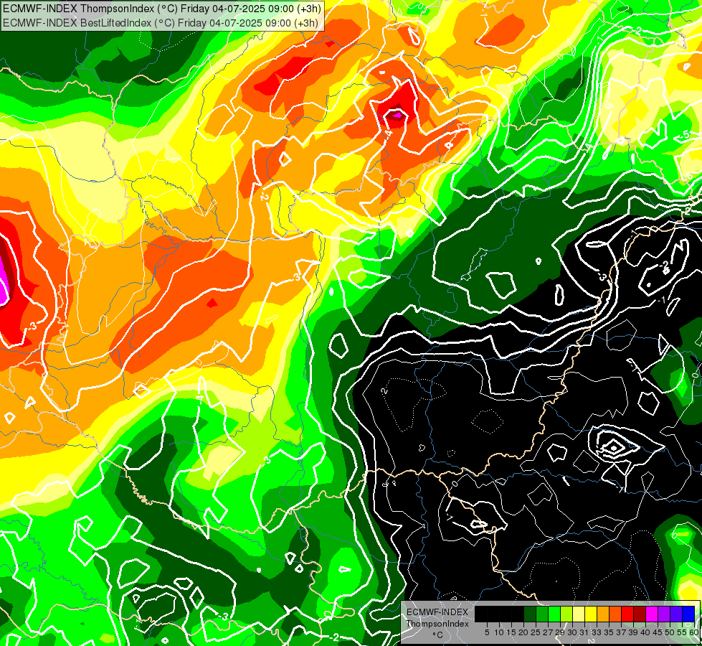Click the legend label 'ECMWF-INDEX'

tap(437, 612)
